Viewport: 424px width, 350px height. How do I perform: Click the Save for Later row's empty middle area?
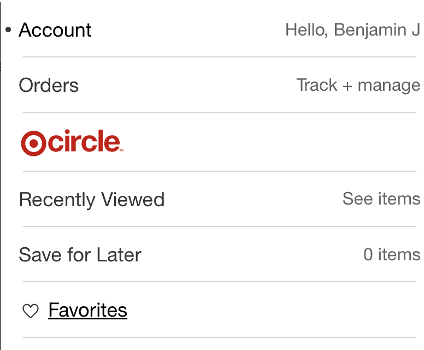[x=252, y=255]
